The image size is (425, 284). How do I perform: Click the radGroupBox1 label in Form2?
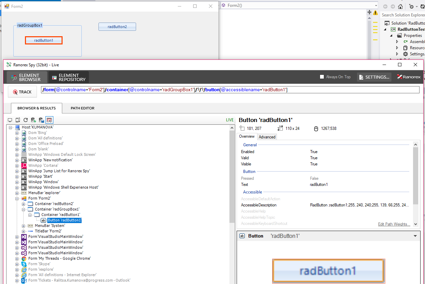point(30,25)
